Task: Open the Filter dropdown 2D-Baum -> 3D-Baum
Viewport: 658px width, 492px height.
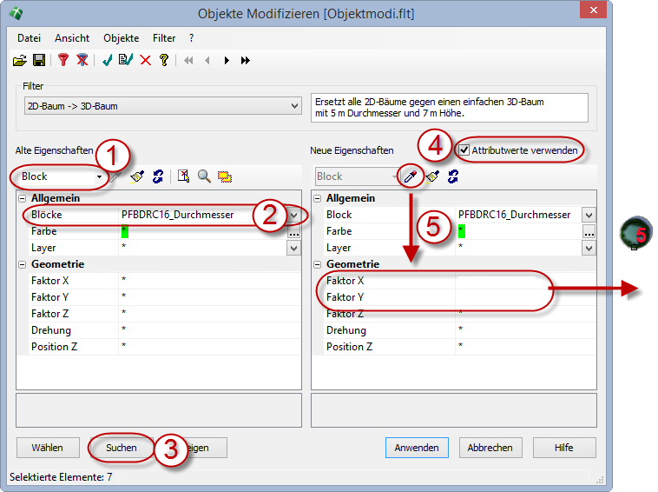Action: pyautogui.click(x=293, y=106)
